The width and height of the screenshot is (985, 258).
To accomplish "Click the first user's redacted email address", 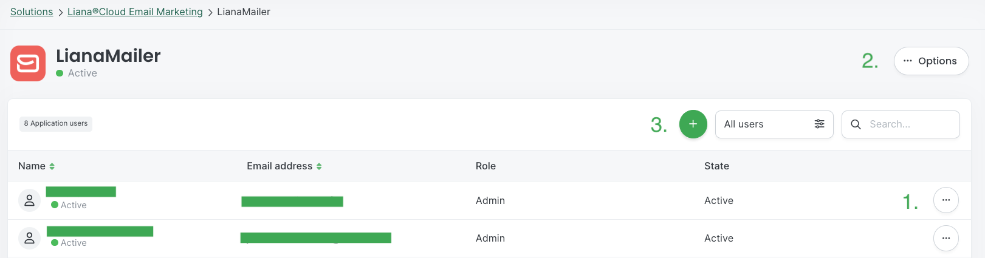I will point(292,202).
